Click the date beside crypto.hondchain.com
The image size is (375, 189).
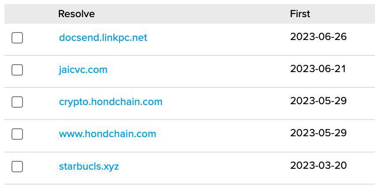318,101
